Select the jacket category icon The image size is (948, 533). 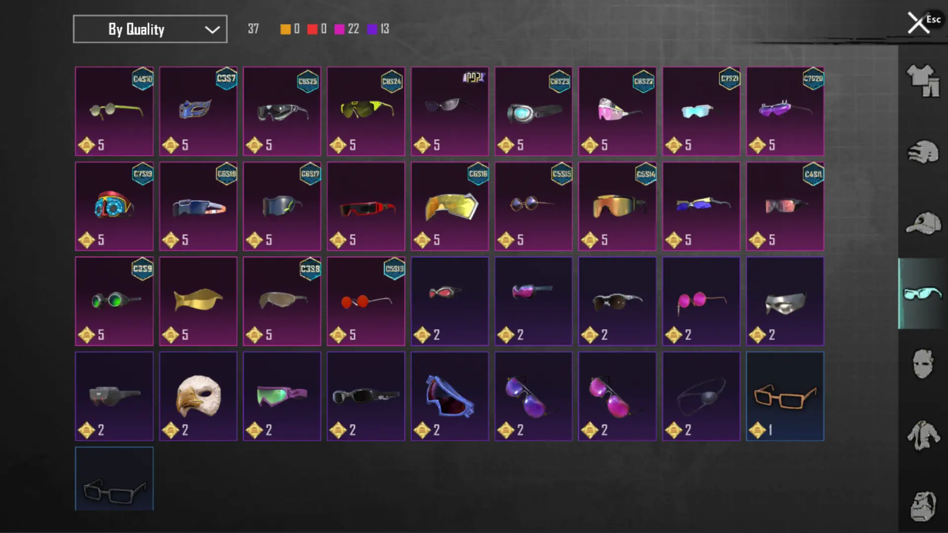[923, 435]
